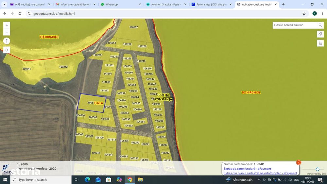Open Task View on taskbar
This screenshot has width=327, height=184.
click(x=77, y=180)
